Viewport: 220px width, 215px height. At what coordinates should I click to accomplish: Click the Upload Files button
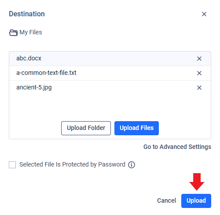click(x=136, y=128)
